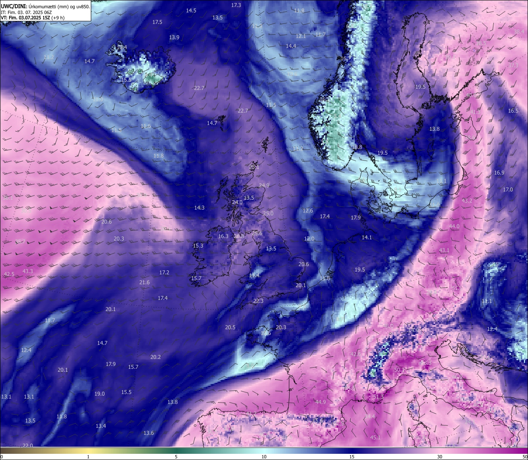Click the map value 17.3
The width and height of the screenshot is (528, 460).
tap(236, 5)
